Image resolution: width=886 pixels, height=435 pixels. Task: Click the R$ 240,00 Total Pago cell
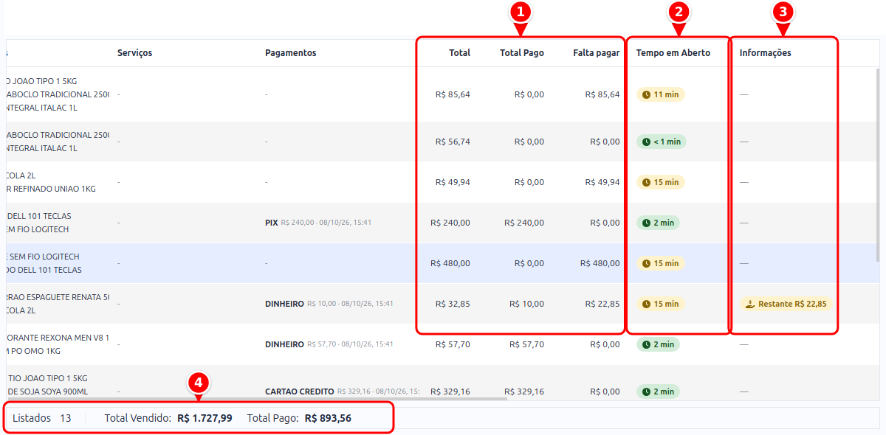[x=524, y=223]
